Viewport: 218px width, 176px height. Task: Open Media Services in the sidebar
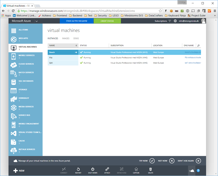tap(25, 108)
